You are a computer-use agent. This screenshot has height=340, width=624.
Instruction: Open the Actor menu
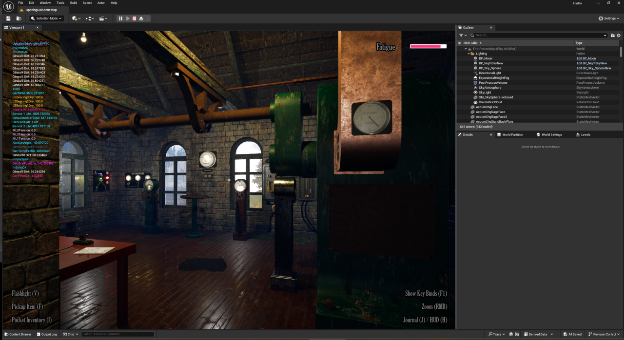(x=101, y=3)
